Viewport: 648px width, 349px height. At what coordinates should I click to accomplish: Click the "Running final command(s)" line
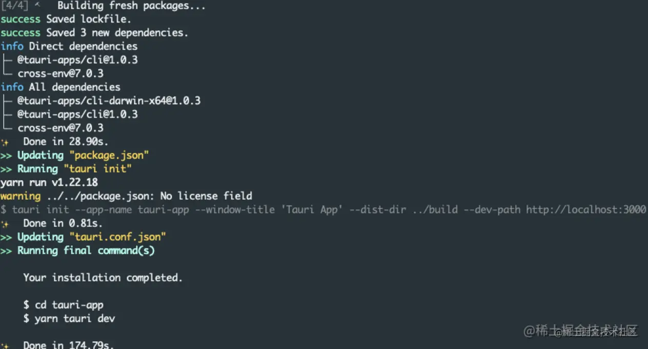[86, 250]
